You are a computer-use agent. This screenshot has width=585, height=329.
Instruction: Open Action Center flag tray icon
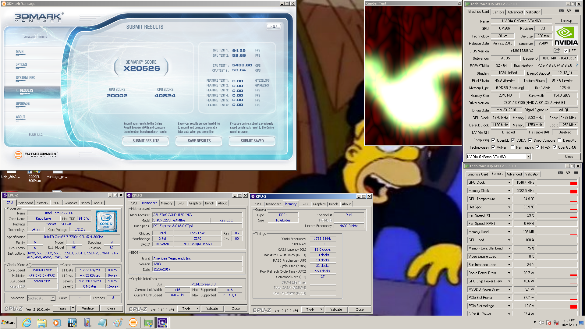pyautogui.click(x=548, y=323)
